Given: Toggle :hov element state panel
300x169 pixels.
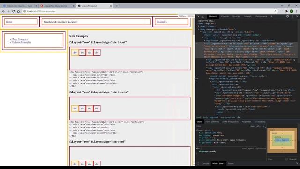Looking at the screenshot, I should point(252,126).
